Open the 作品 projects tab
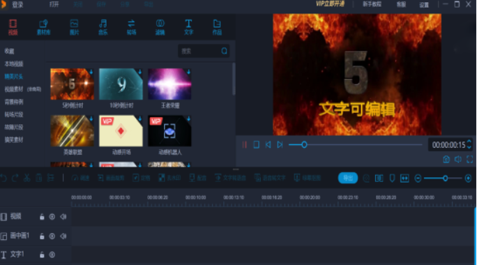The width and height of the screenshot is (477, 265). pyautogui.click(x=217, y=27)
